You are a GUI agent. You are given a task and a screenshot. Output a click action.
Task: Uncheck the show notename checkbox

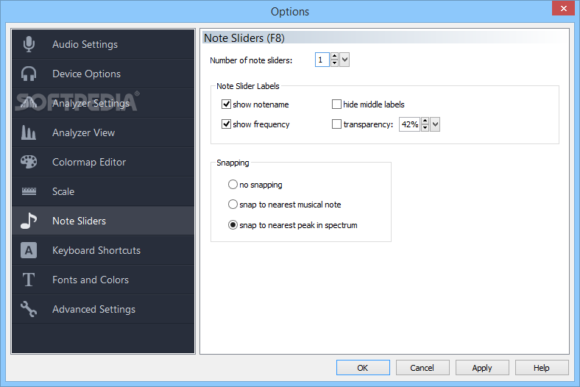(226, 104)
